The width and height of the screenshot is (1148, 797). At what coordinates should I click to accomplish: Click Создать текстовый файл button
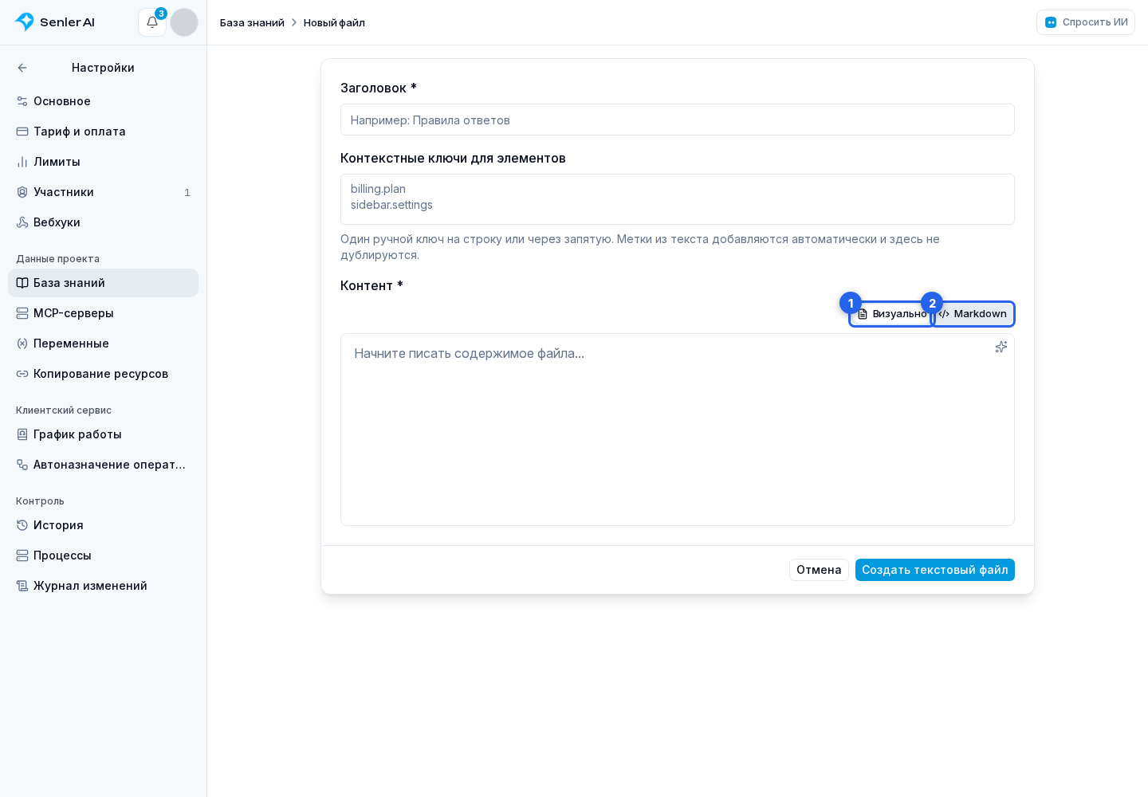click(x=935, y=570)
